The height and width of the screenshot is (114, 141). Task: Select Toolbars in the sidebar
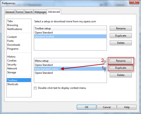(19, 80)
